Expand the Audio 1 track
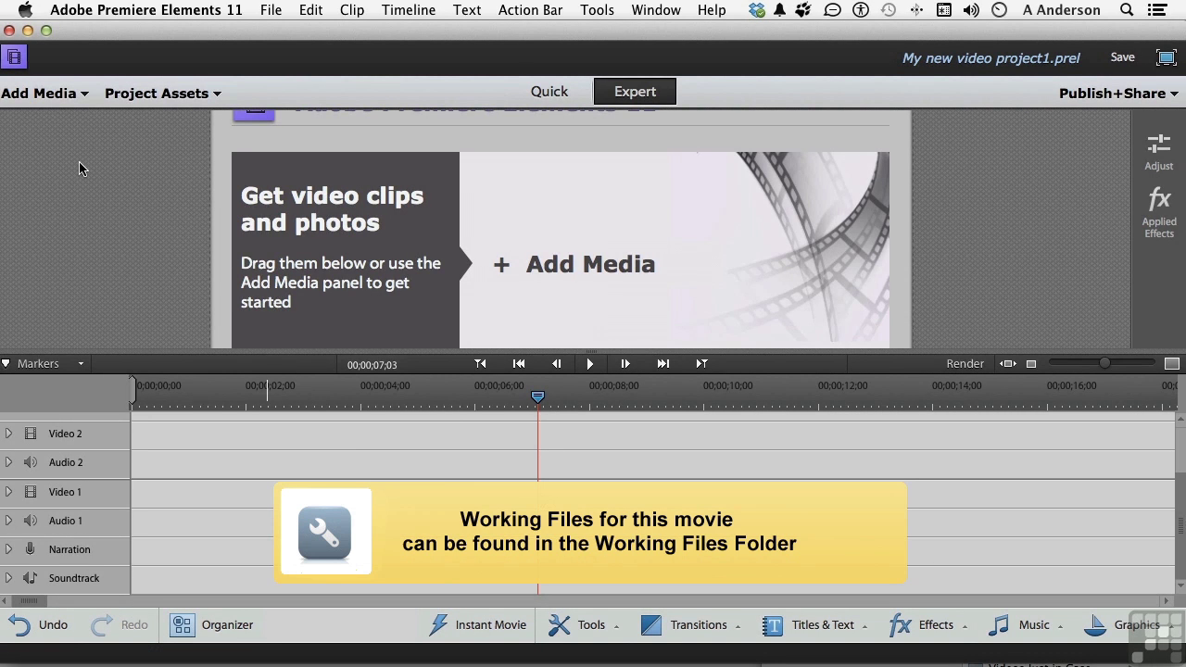 8,521
